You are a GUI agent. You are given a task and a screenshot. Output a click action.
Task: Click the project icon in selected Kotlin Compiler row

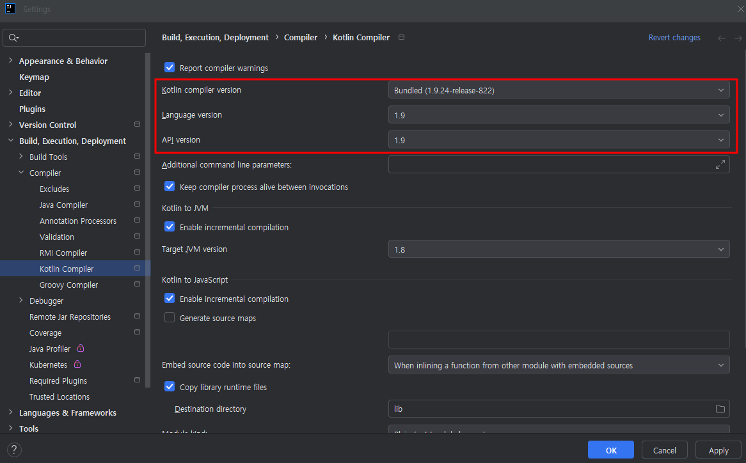point(137,268)
